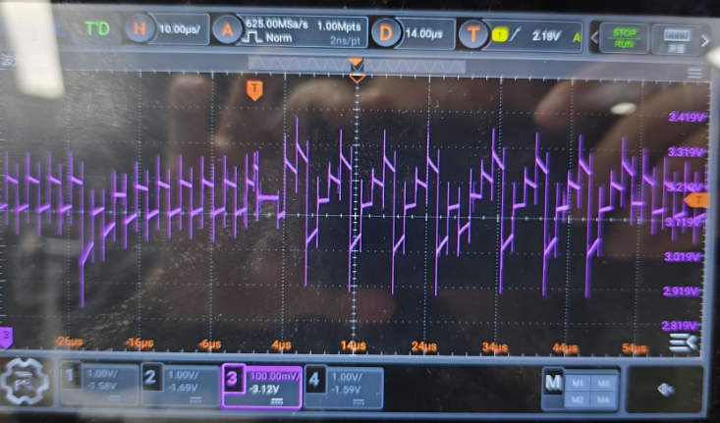Click the gear function navigation icon
This screenshot has width=720, height=423.
point(24,381)
